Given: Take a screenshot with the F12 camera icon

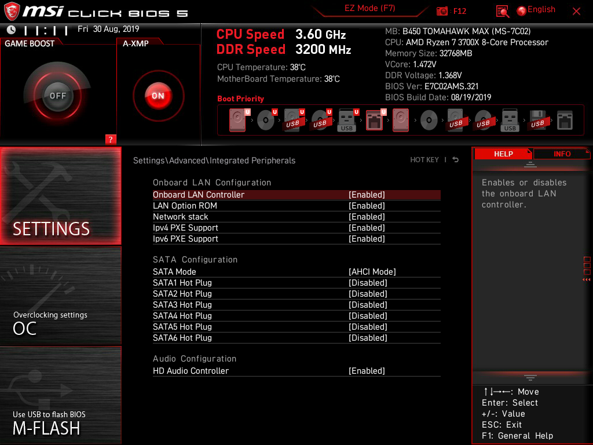Looking at the screenshot, I should coord(442,11).
